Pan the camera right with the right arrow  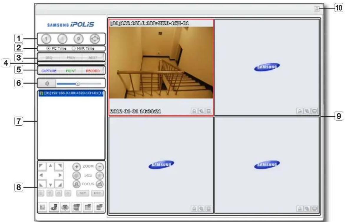point(60,175)
